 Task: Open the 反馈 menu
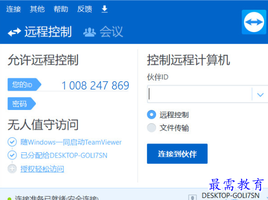85,9
